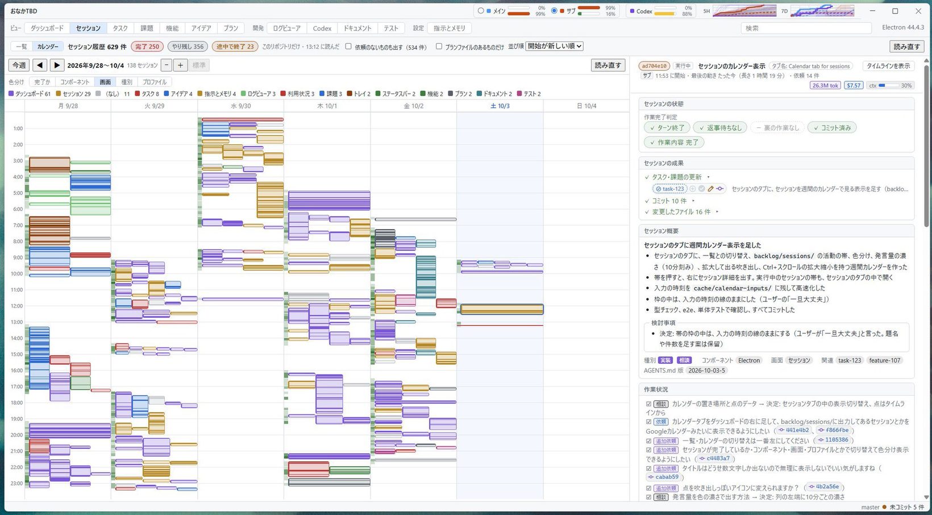Select the メイン radio button
This screenshot has width=932, height=515.
(481, 11)
